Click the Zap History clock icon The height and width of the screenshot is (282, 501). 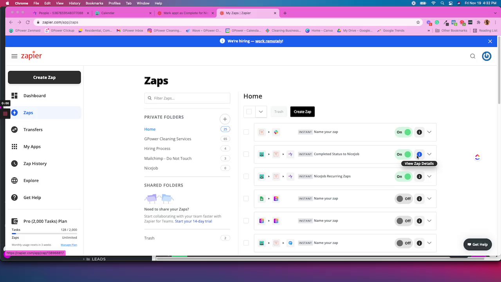tap(14, 164)
